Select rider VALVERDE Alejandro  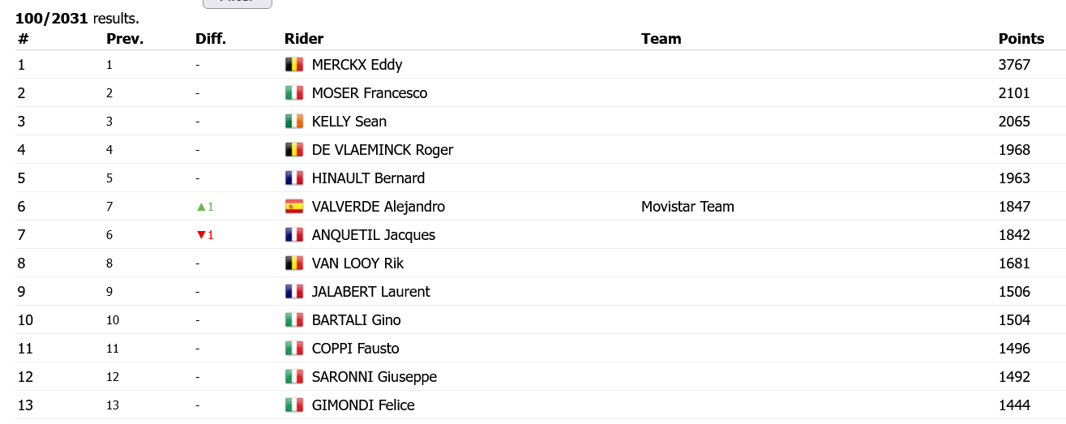[x=378, y=207]
